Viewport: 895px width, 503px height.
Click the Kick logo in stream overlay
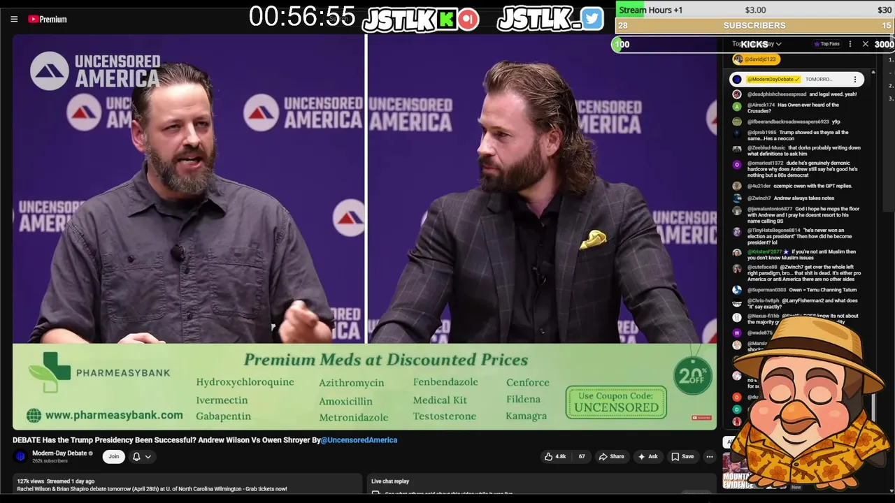(447, 20)
